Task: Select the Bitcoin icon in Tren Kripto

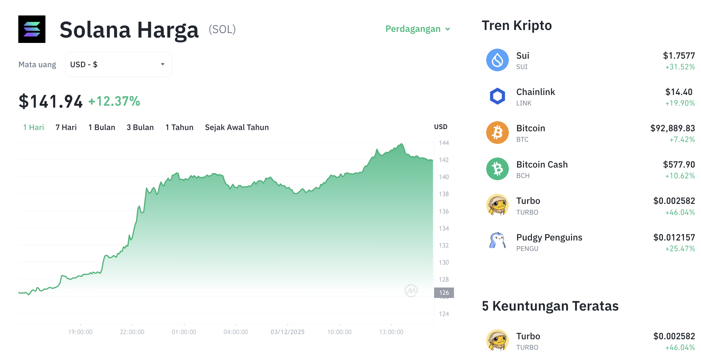Action: point(497,132)
